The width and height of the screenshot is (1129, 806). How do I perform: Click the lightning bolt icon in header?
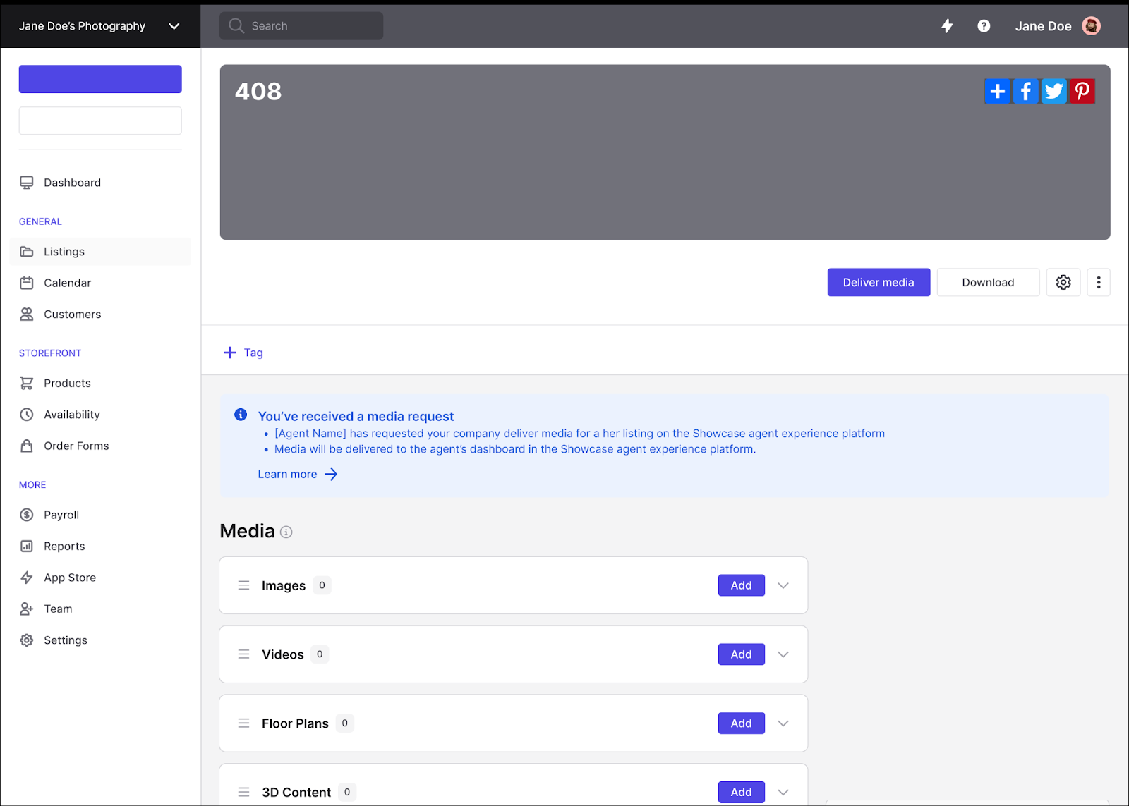(x=947, y=26)
